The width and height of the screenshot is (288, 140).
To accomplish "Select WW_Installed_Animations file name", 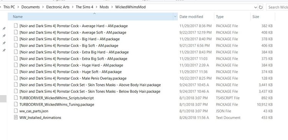I will click(x=40, y=118).
